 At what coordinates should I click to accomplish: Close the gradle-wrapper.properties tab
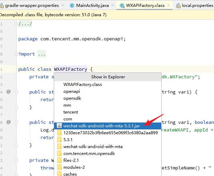63,6
